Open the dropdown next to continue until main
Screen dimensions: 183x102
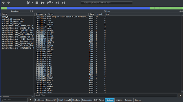point(53,3)
